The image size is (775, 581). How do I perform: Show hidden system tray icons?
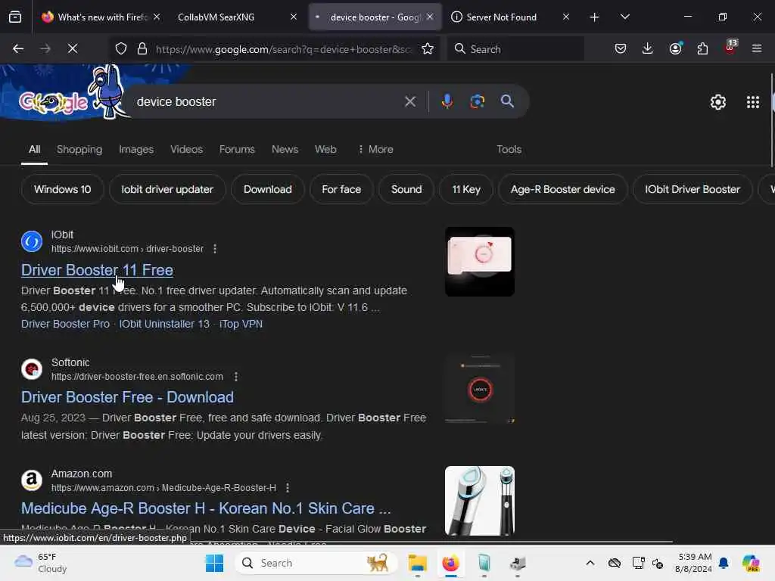590,563
